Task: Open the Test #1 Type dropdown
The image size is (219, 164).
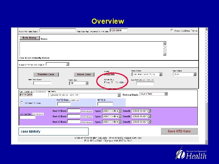Action: (112, 111)
